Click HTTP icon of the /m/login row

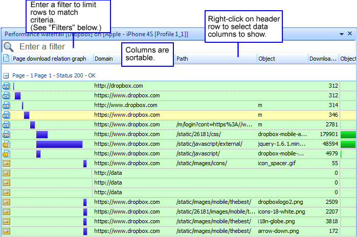[x=6, y=125]
